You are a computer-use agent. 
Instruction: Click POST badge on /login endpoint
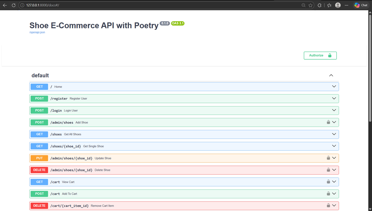click(x=39, y=110)
